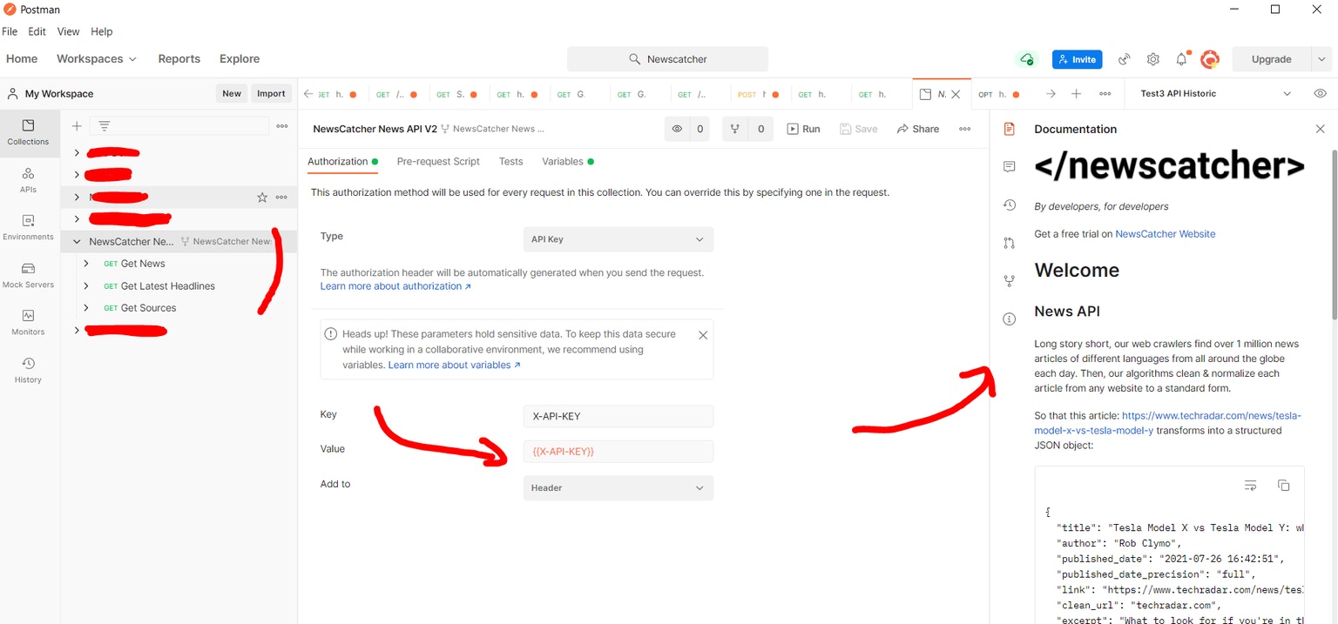Open the View menu

click(68, 31)
